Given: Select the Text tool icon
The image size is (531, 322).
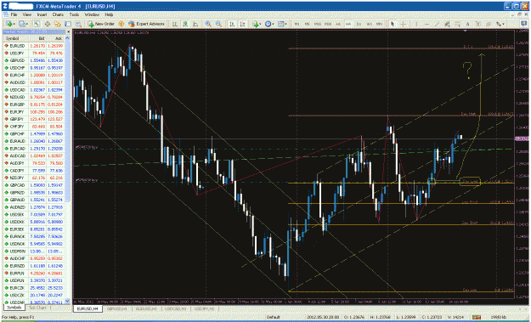Looking at the screenshot, I should pyautogui.click(x=467, y=24).
